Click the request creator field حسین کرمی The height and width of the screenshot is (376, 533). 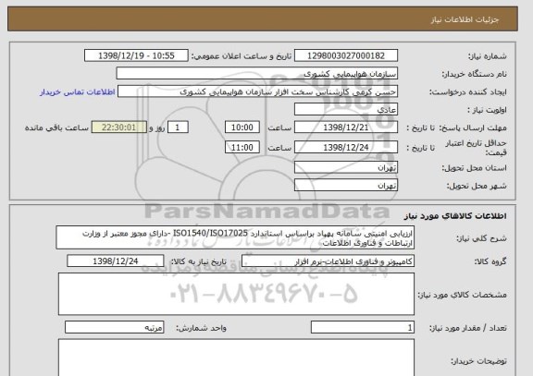point(257,91)
